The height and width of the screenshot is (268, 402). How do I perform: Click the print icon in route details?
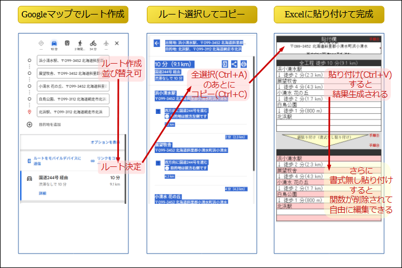click(243, 64)
